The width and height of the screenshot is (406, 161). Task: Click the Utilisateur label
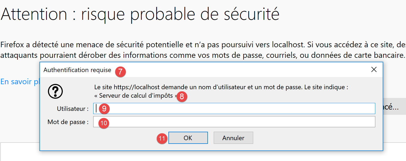pos(73,109)
